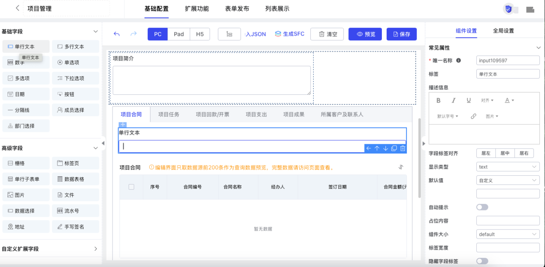Viewport: 545px width, 267px height.
Task: Open the 显示类型 dropdown showing text
Action: pos(508,167)
